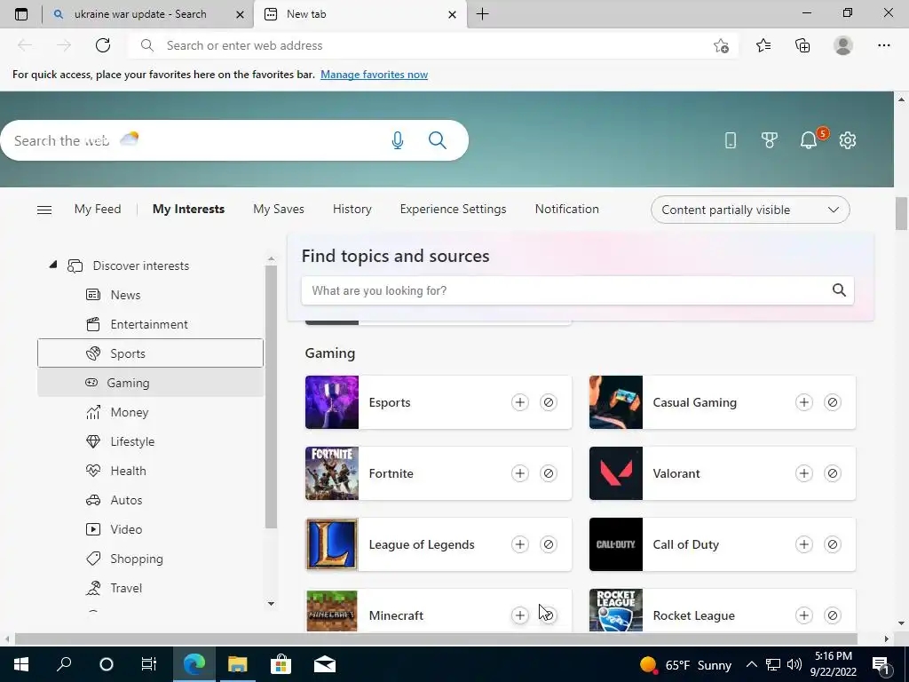Follow the Fortnite topic
Viewport: 909px width, 682px height.
point(520,473)
